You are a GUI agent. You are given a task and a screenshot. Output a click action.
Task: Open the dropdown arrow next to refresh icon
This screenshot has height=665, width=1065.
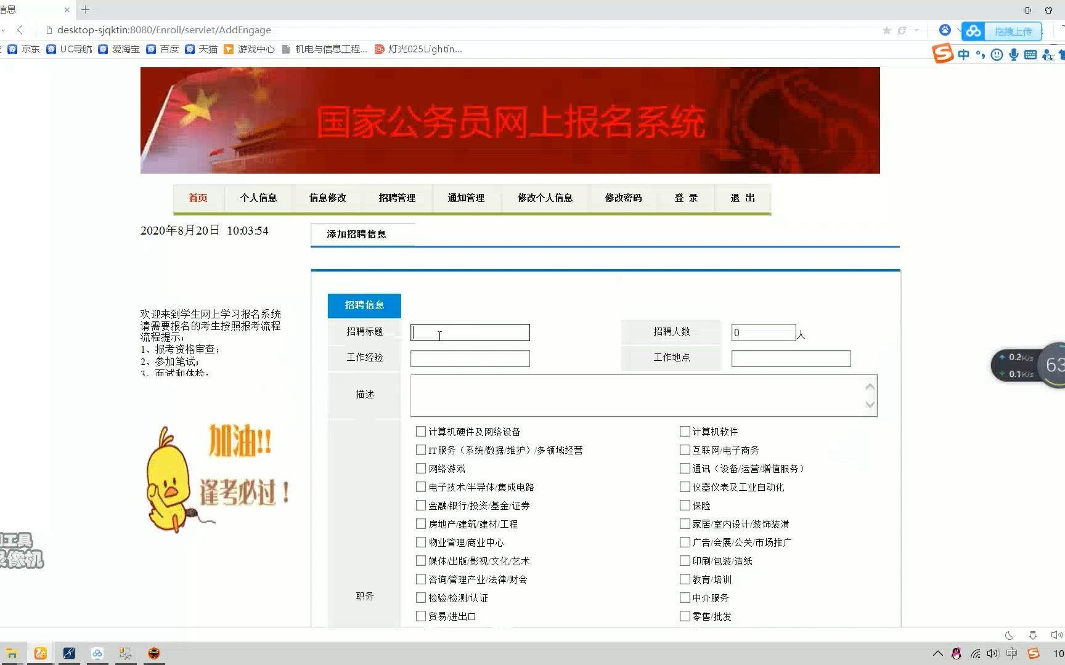pos(916,30)
